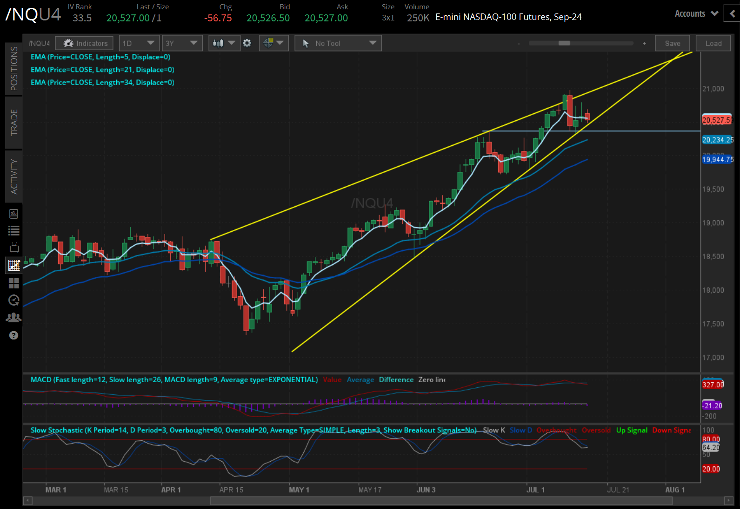Open the 1D aggregation dropdown
Screen dimensions: 740x509
pyautogui.click(x=139, y=43)
